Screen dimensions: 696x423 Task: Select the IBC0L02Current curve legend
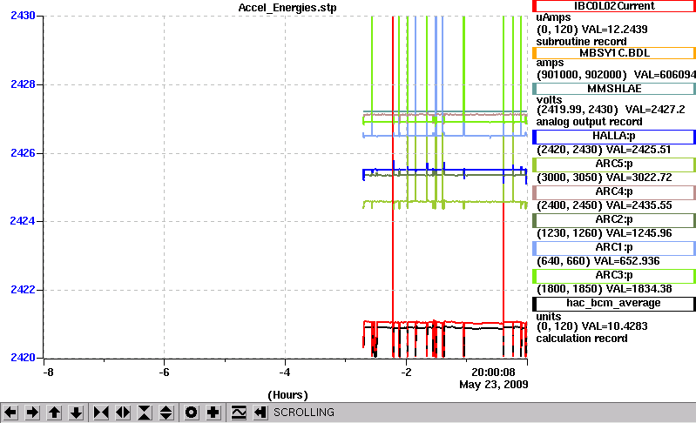(x=614, y=6)
